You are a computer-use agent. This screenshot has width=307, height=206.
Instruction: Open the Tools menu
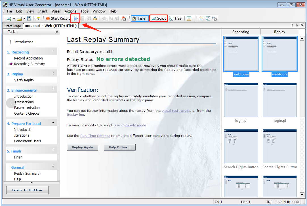point(84,11)
